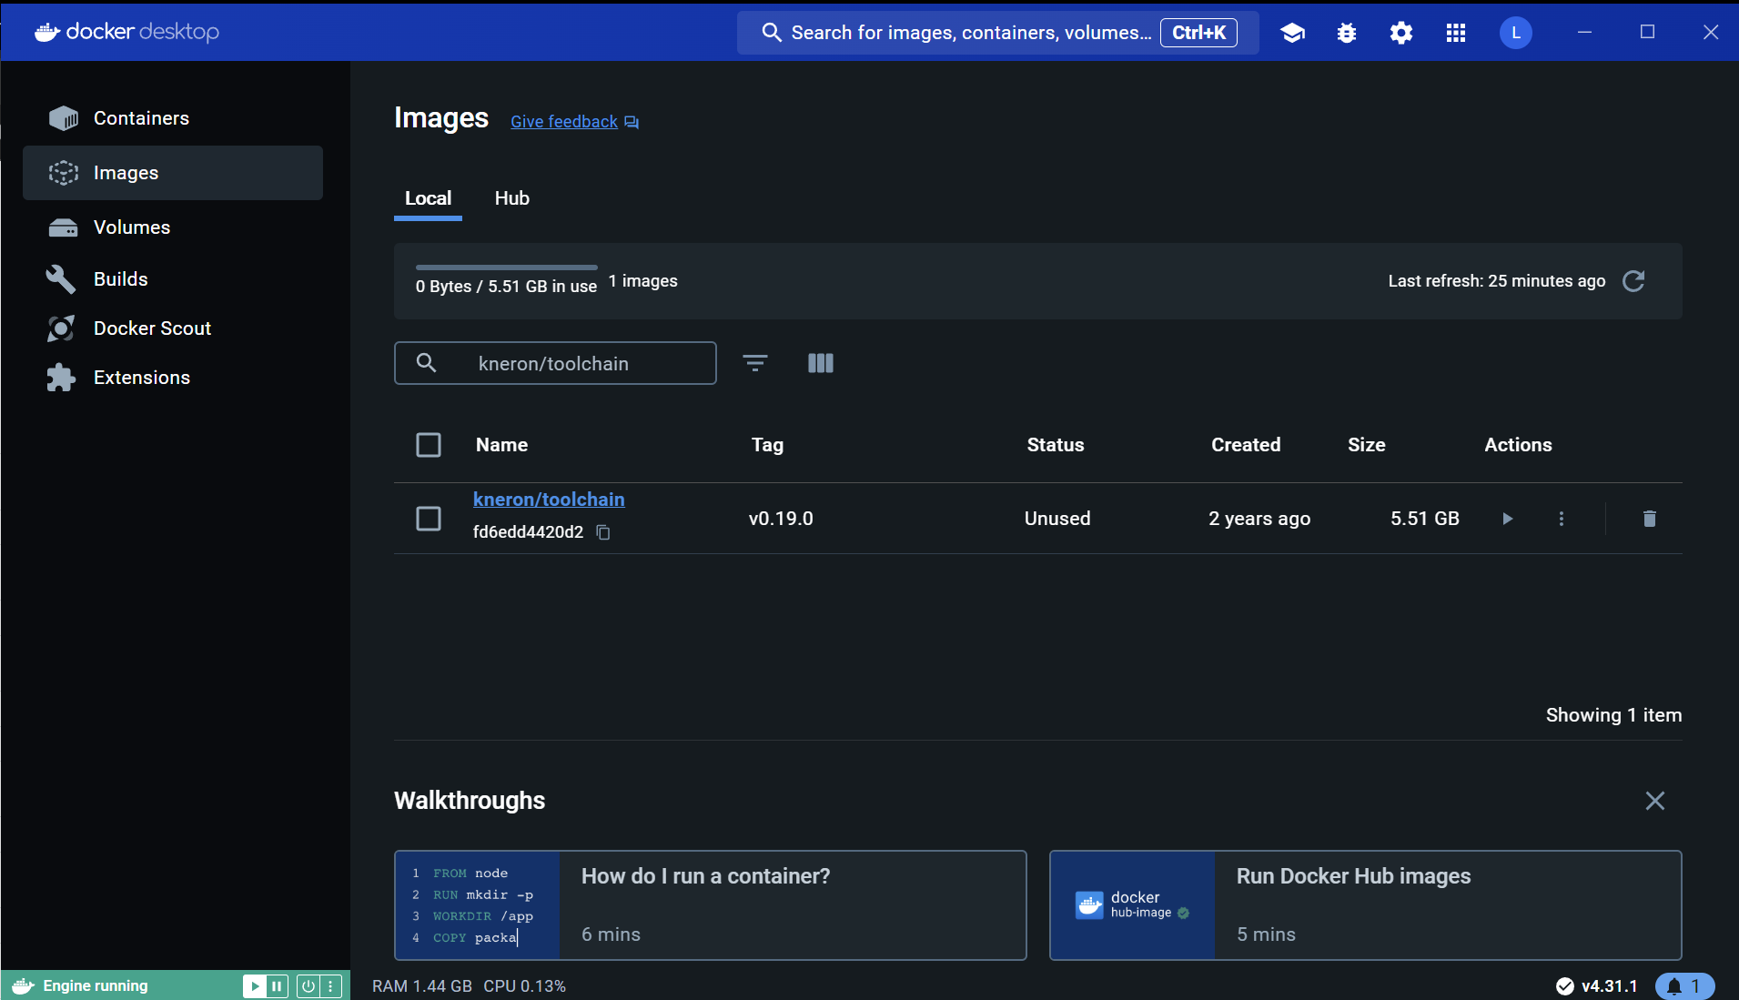Toggle the select-all images checkbox
Screen dimensions: 1739x1000
429,445
